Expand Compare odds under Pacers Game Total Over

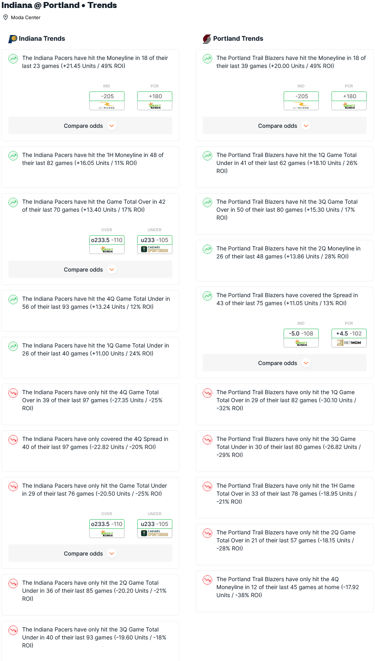tap(90, 270)
